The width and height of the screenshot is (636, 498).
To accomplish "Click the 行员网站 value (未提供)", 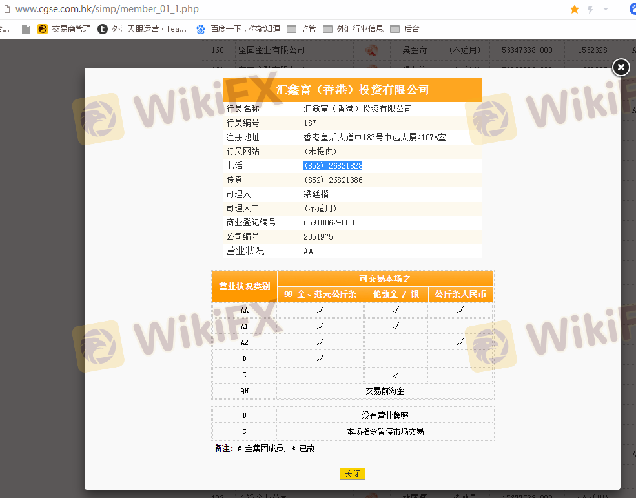I will 320,151.
